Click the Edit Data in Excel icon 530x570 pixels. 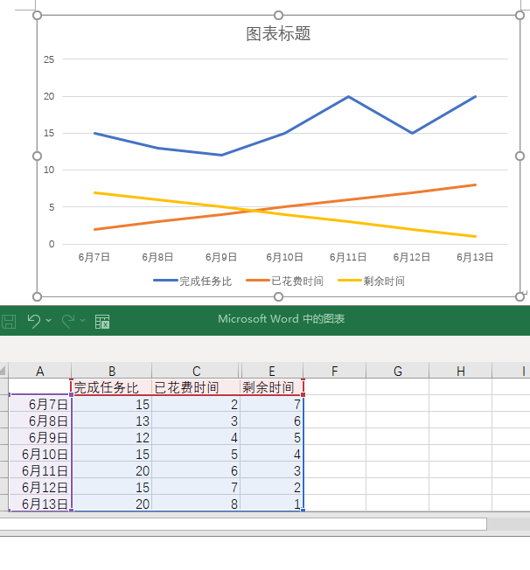click(x=102, y=322)
